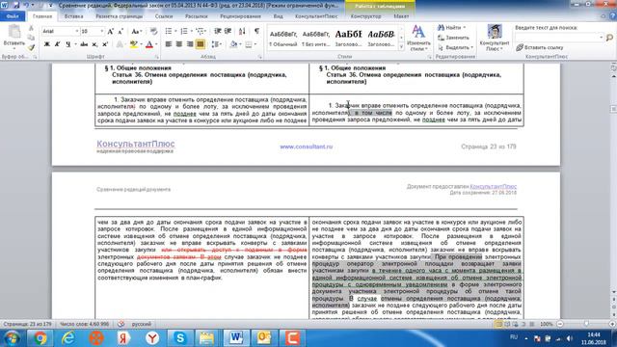617x347 pixels.
Task: Click the Save icon in quick access toolbar
Action: (15, 6)
